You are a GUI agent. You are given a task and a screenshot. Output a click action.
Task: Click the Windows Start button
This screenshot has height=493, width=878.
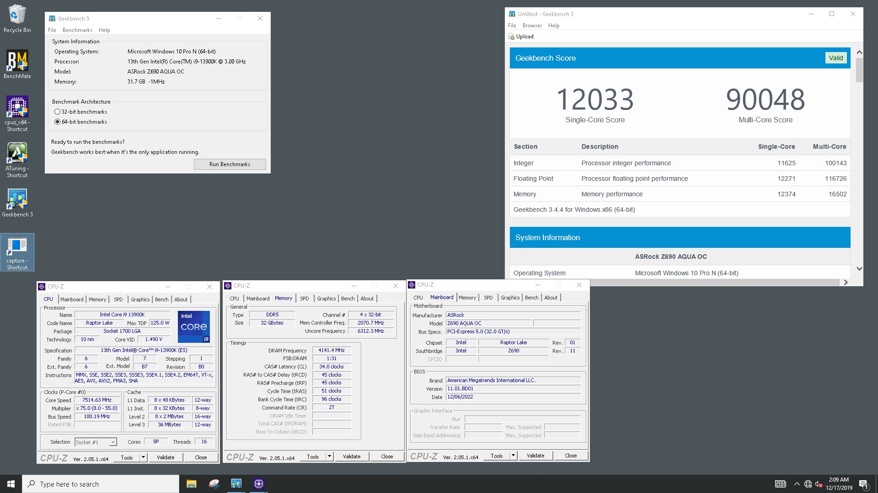point(11,484)
